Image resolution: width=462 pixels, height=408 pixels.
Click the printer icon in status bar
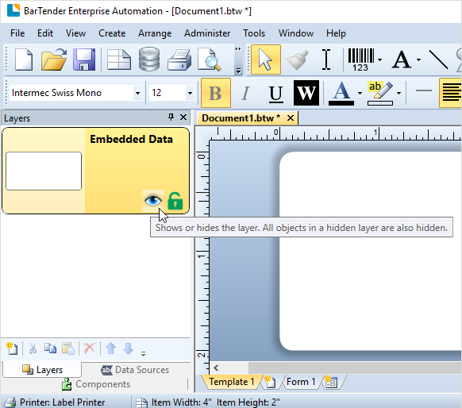pos(10,402)
